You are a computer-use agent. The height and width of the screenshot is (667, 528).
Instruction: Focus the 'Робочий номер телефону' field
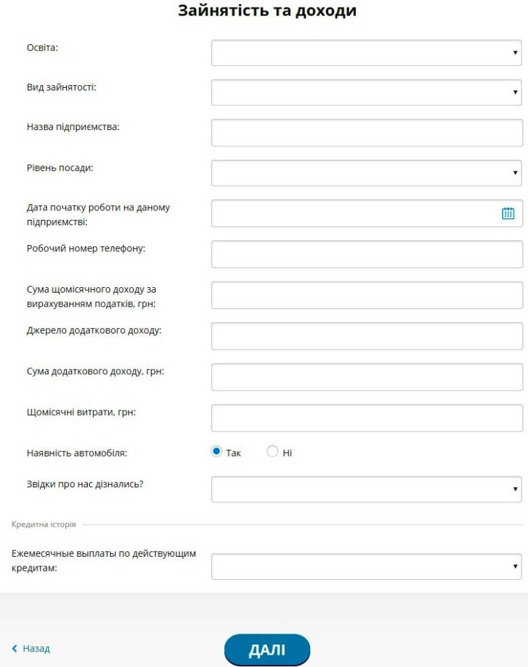366,254
